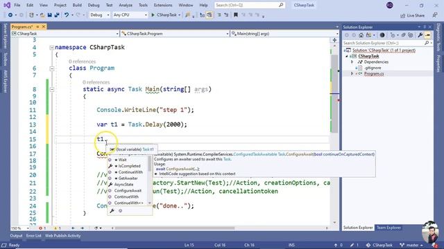Click the Open File folder icon
Viewport: 444px width, 249px height.
pos(42,15)
